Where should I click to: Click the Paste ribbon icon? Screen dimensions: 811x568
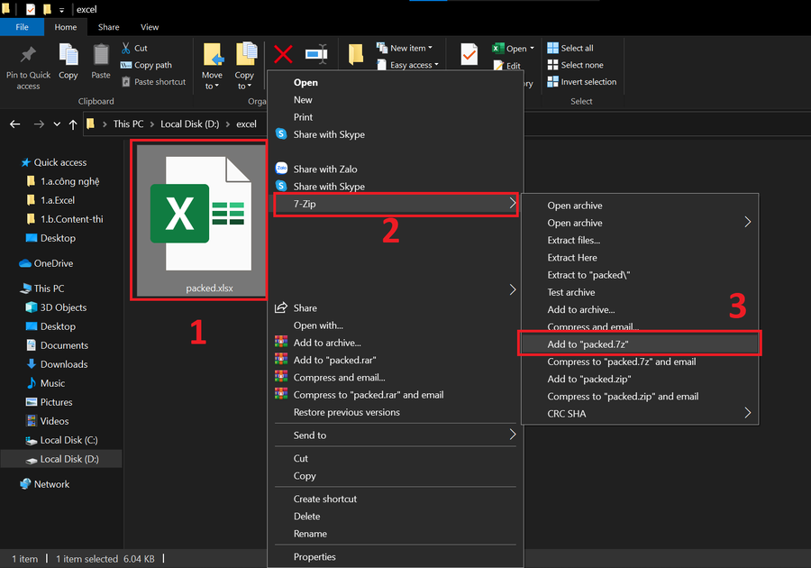(x=101, y=55)
